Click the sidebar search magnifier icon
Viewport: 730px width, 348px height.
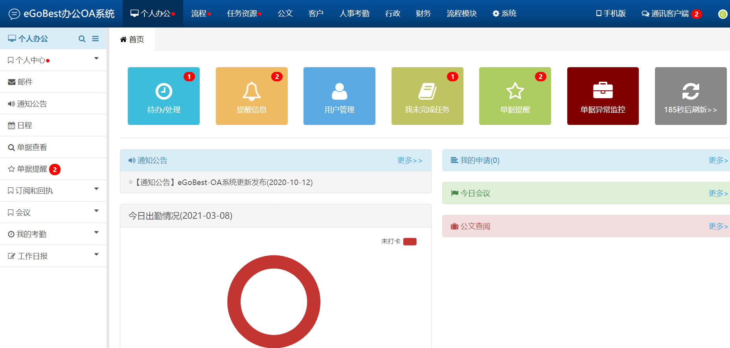(x=82, y=39)
